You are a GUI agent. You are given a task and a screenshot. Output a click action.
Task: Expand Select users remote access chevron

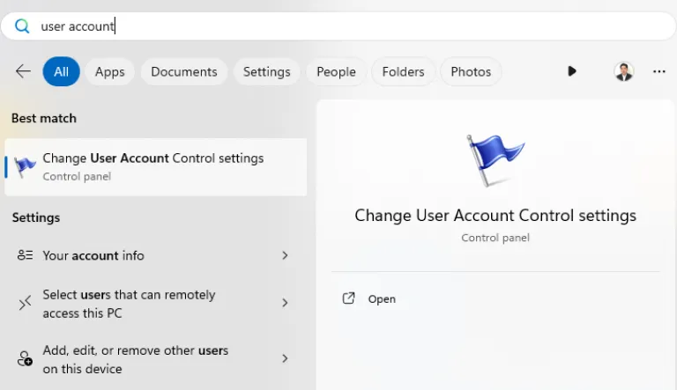(285, 303)
